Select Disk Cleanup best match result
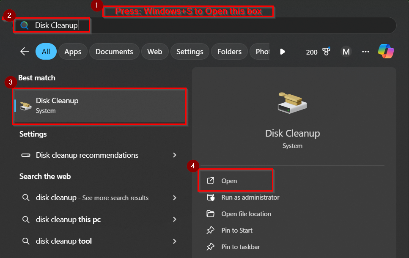This screenshot has height=258, width=409. [x=99, y=106]
